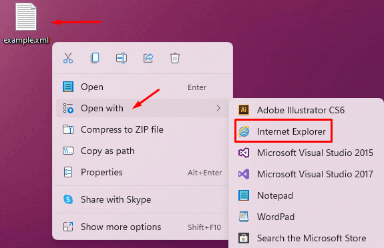
Task: Click the Delete trash can icon
Action: click(x=175, y=58)
